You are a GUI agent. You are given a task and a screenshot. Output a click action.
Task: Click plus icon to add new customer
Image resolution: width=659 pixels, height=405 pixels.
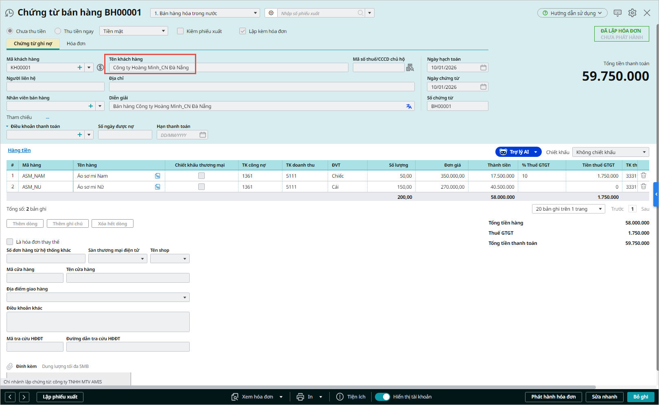pos(80,68)
